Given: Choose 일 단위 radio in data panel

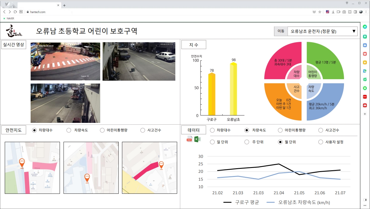Looking at the screenshot, I should [x=212, y=142].
